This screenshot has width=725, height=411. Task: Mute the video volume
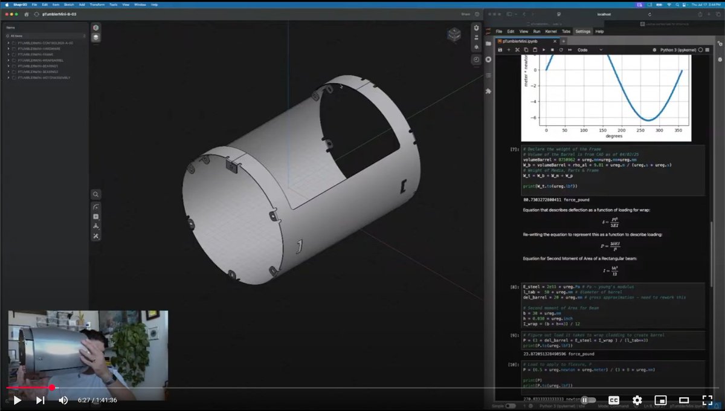click(x=63, y=400)
